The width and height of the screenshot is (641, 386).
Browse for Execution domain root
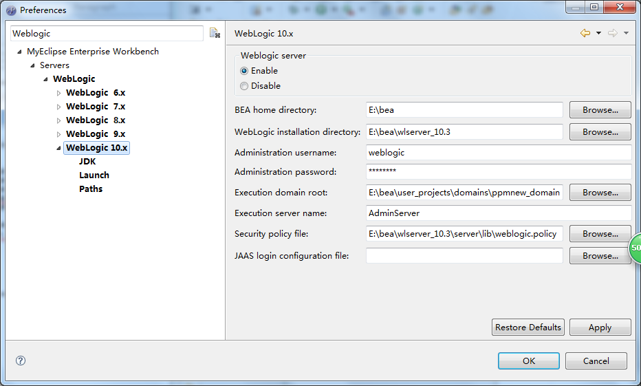pyautogui.click(x=600, y=193)
